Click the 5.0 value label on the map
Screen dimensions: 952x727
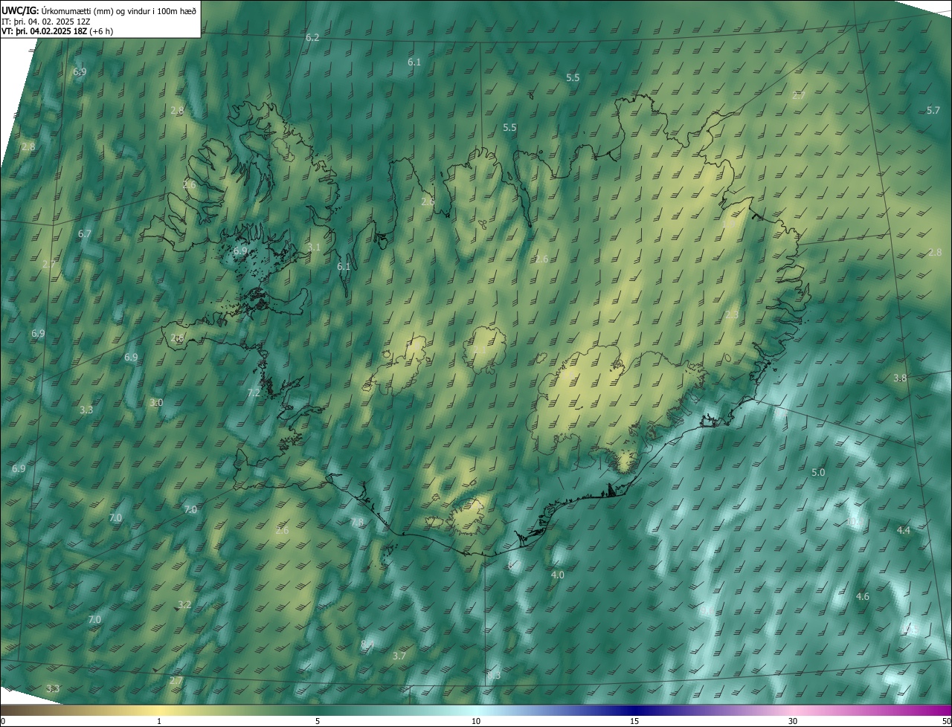(818, 472)
